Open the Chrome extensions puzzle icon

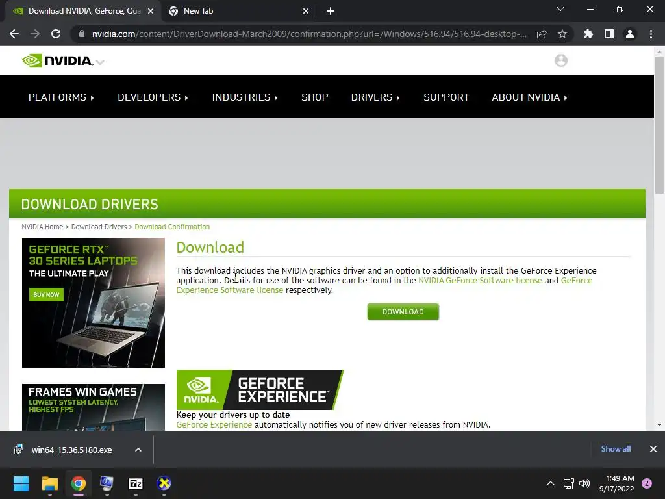(x=588, y=34)
